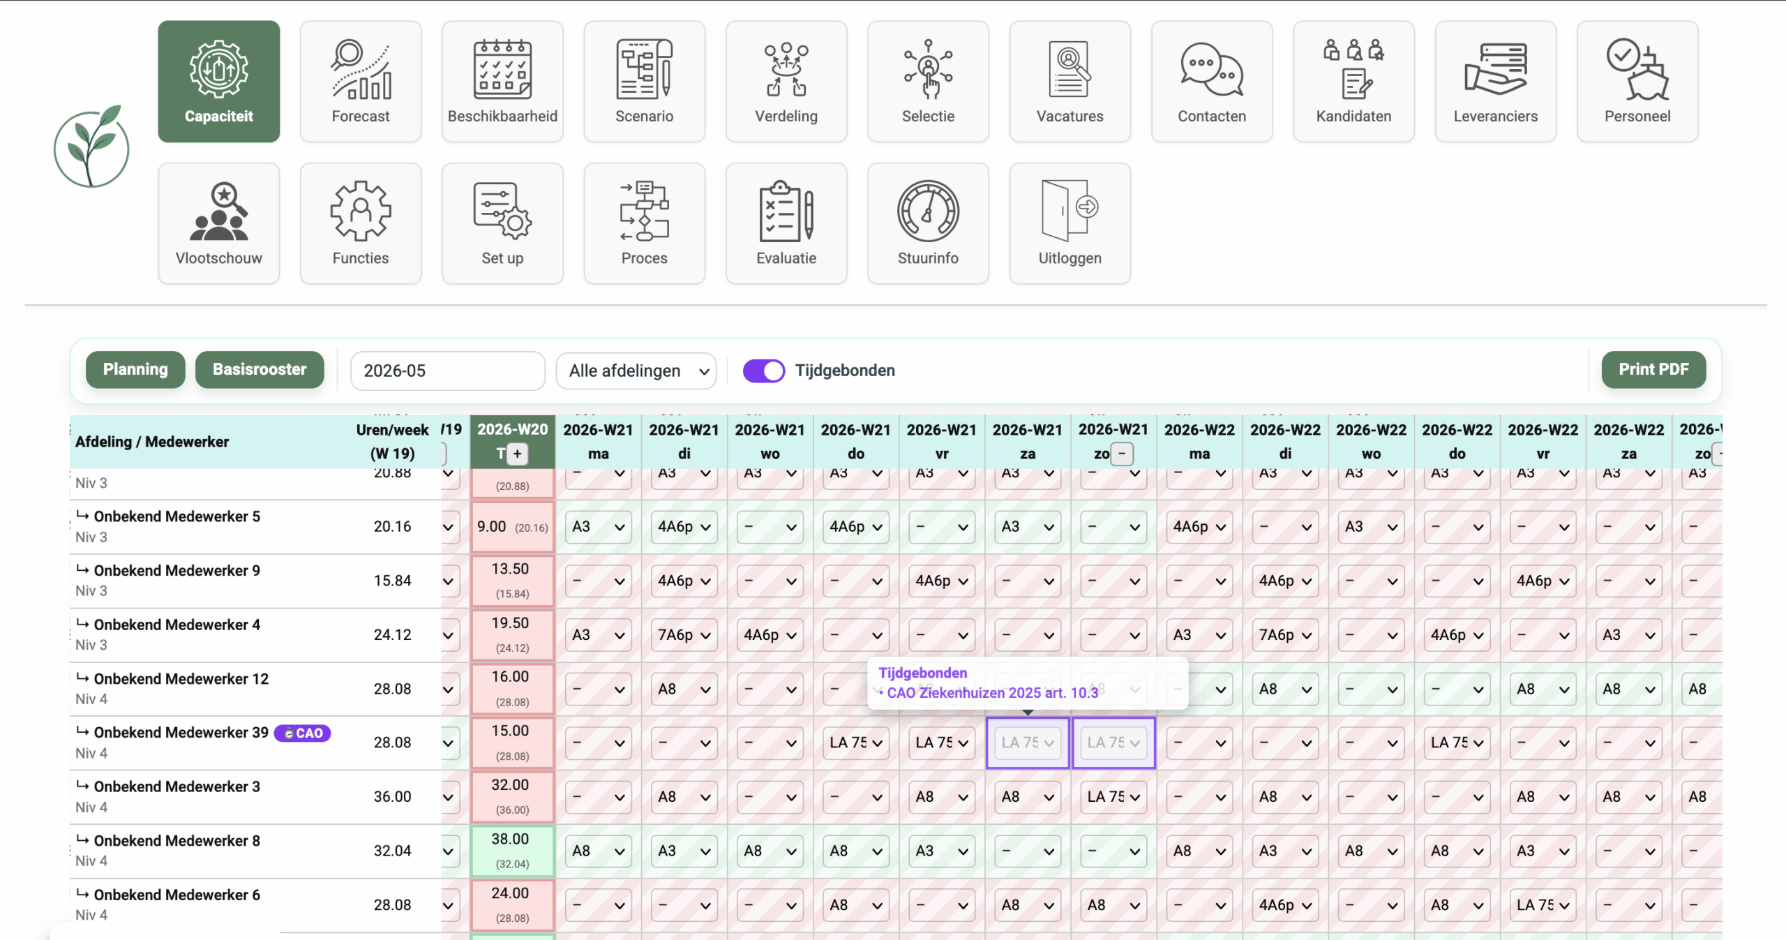Open Medewerker 9 W21 di 4A6p dropdown
This screenshot has width=1786, height=940.
(x=684, y=581)
